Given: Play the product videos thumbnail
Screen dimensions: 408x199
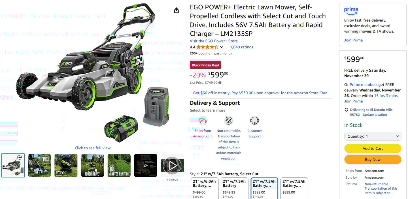Looking at the screenshot, I should click(x=172, y=165).
